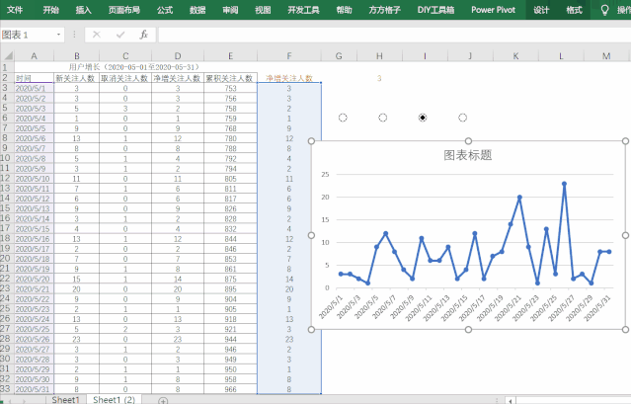Click the header cell 取消关注人数

click(125, 78)
